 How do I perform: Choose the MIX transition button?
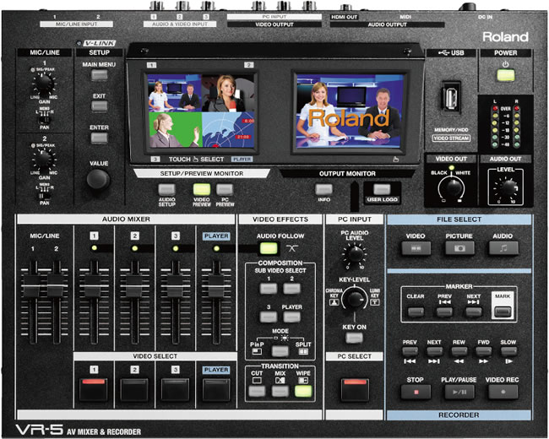coord(280,391)
